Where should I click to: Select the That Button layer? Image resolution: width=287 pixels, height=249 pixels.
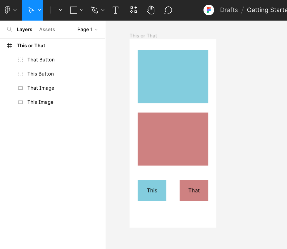tap(41, 60)
